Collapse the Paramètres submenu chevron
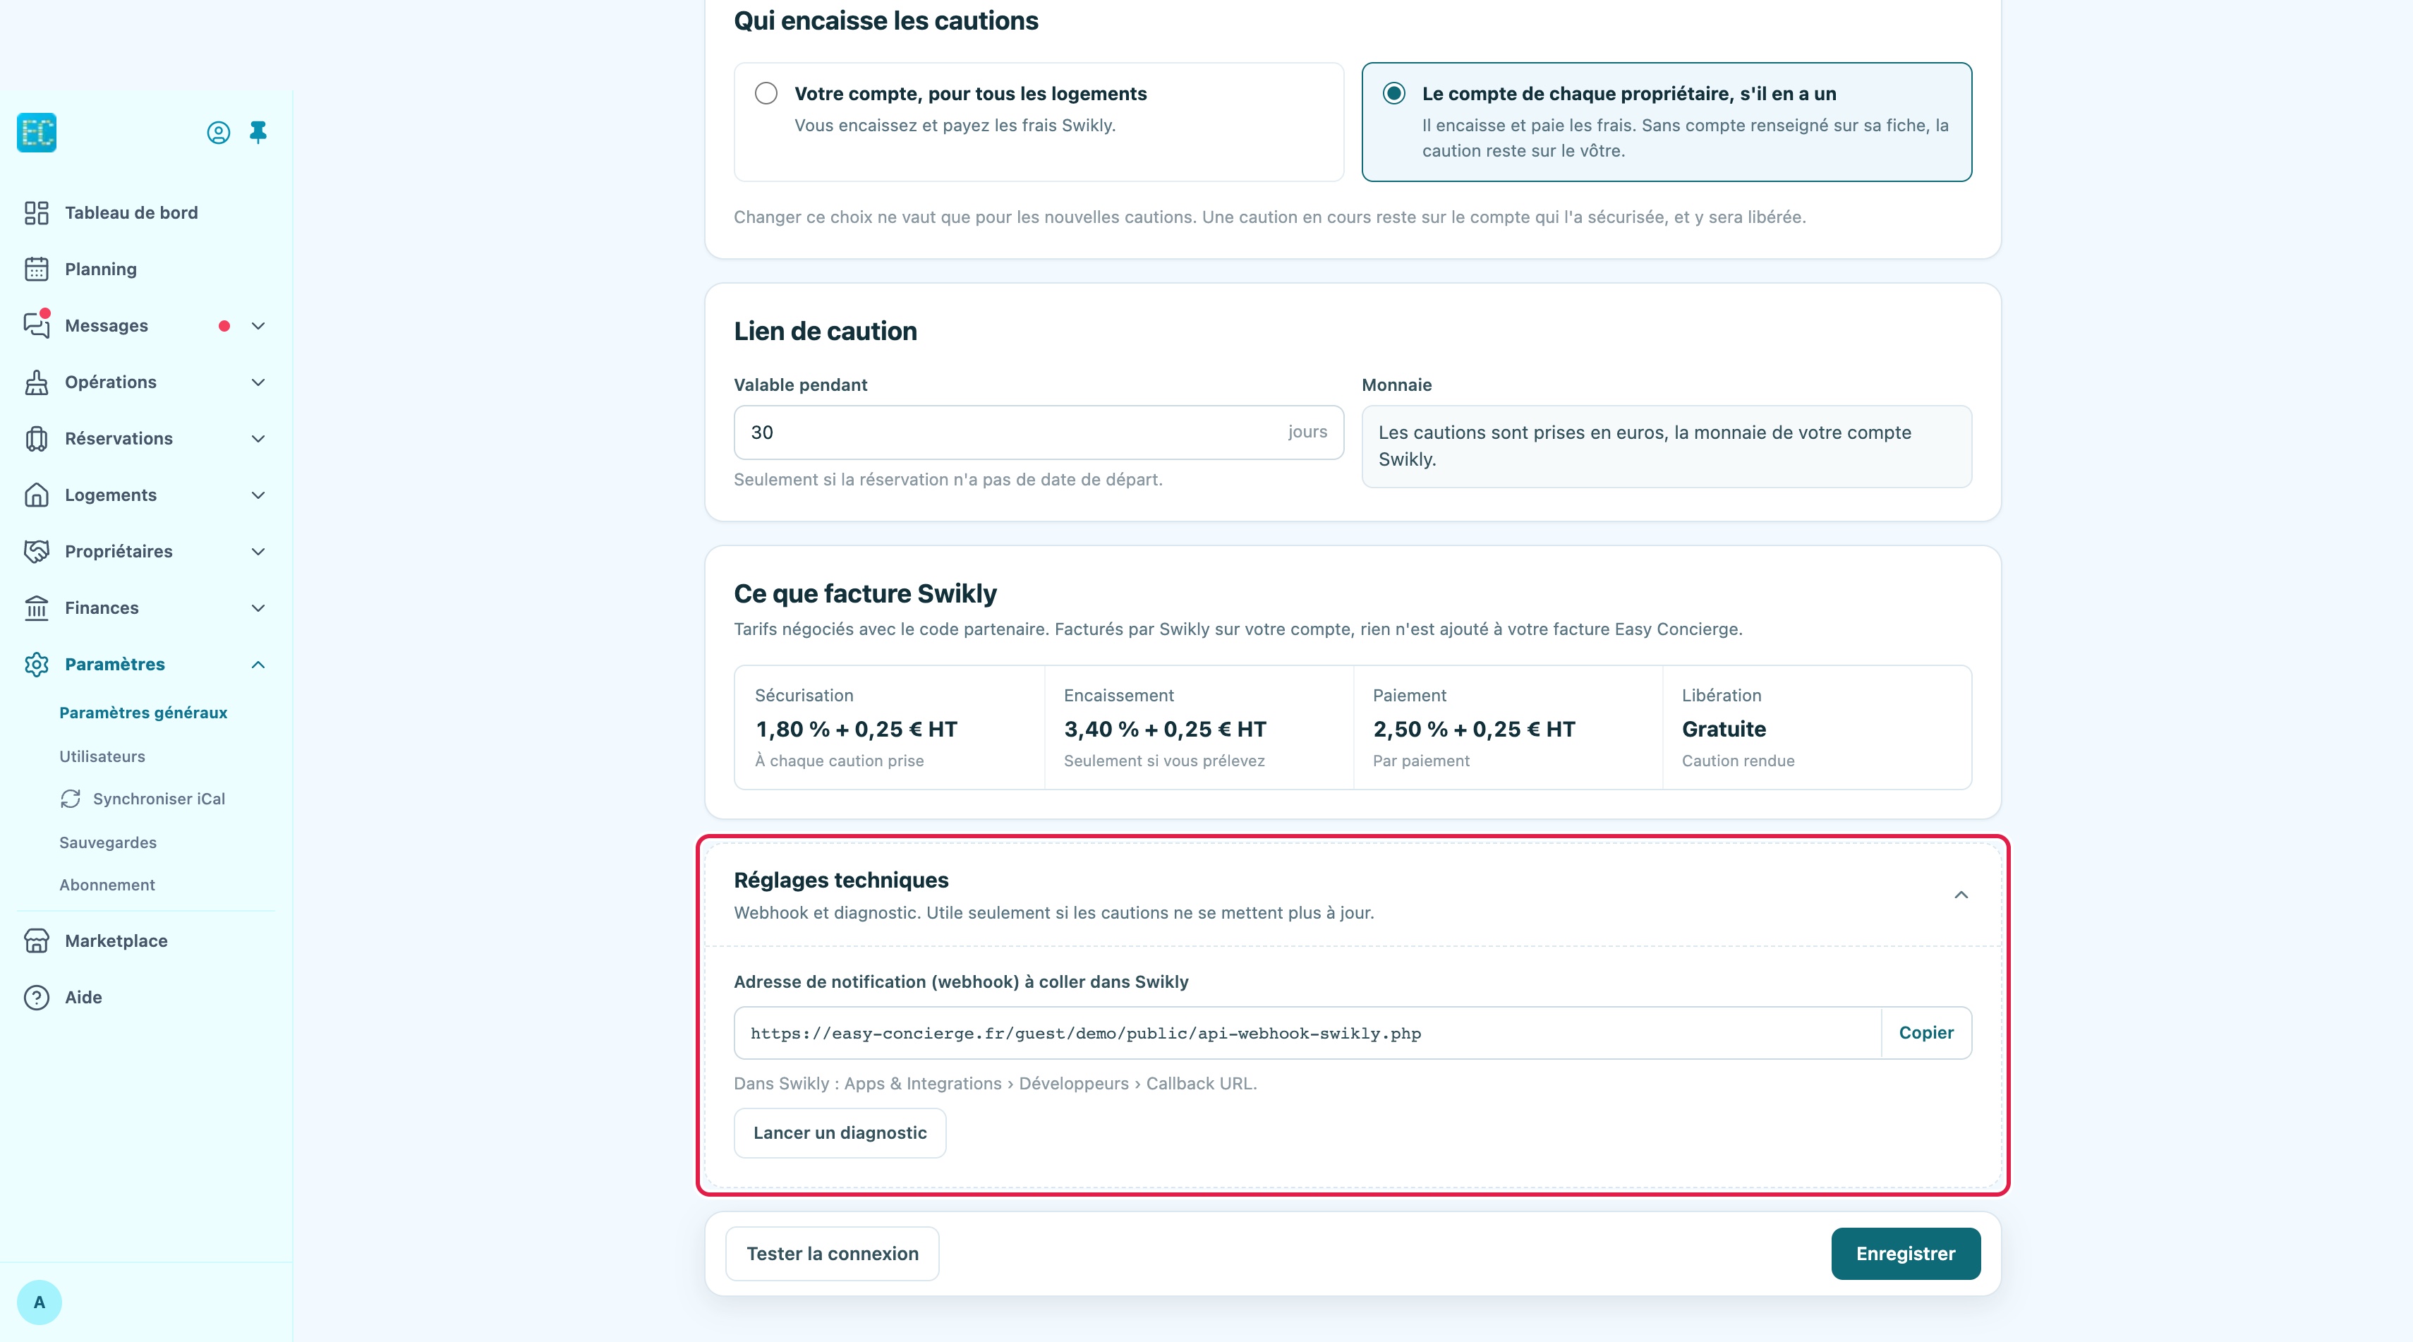The width and height of the screenshot is (2413, 1342). [x=258, y=665]
